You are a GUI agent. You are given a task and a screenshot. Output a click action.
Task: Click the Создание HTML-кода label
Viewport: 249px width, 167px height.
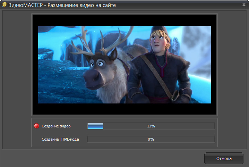(60, 139)
